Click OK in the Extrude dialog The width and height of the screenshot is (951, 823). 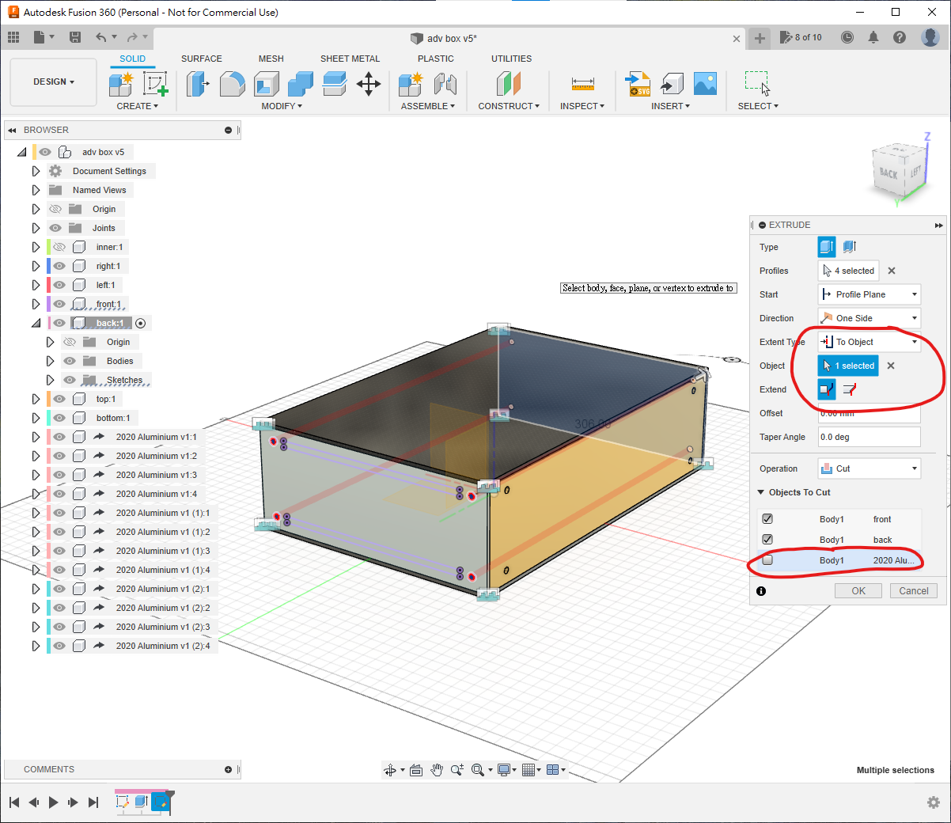(x=858, y=591)
